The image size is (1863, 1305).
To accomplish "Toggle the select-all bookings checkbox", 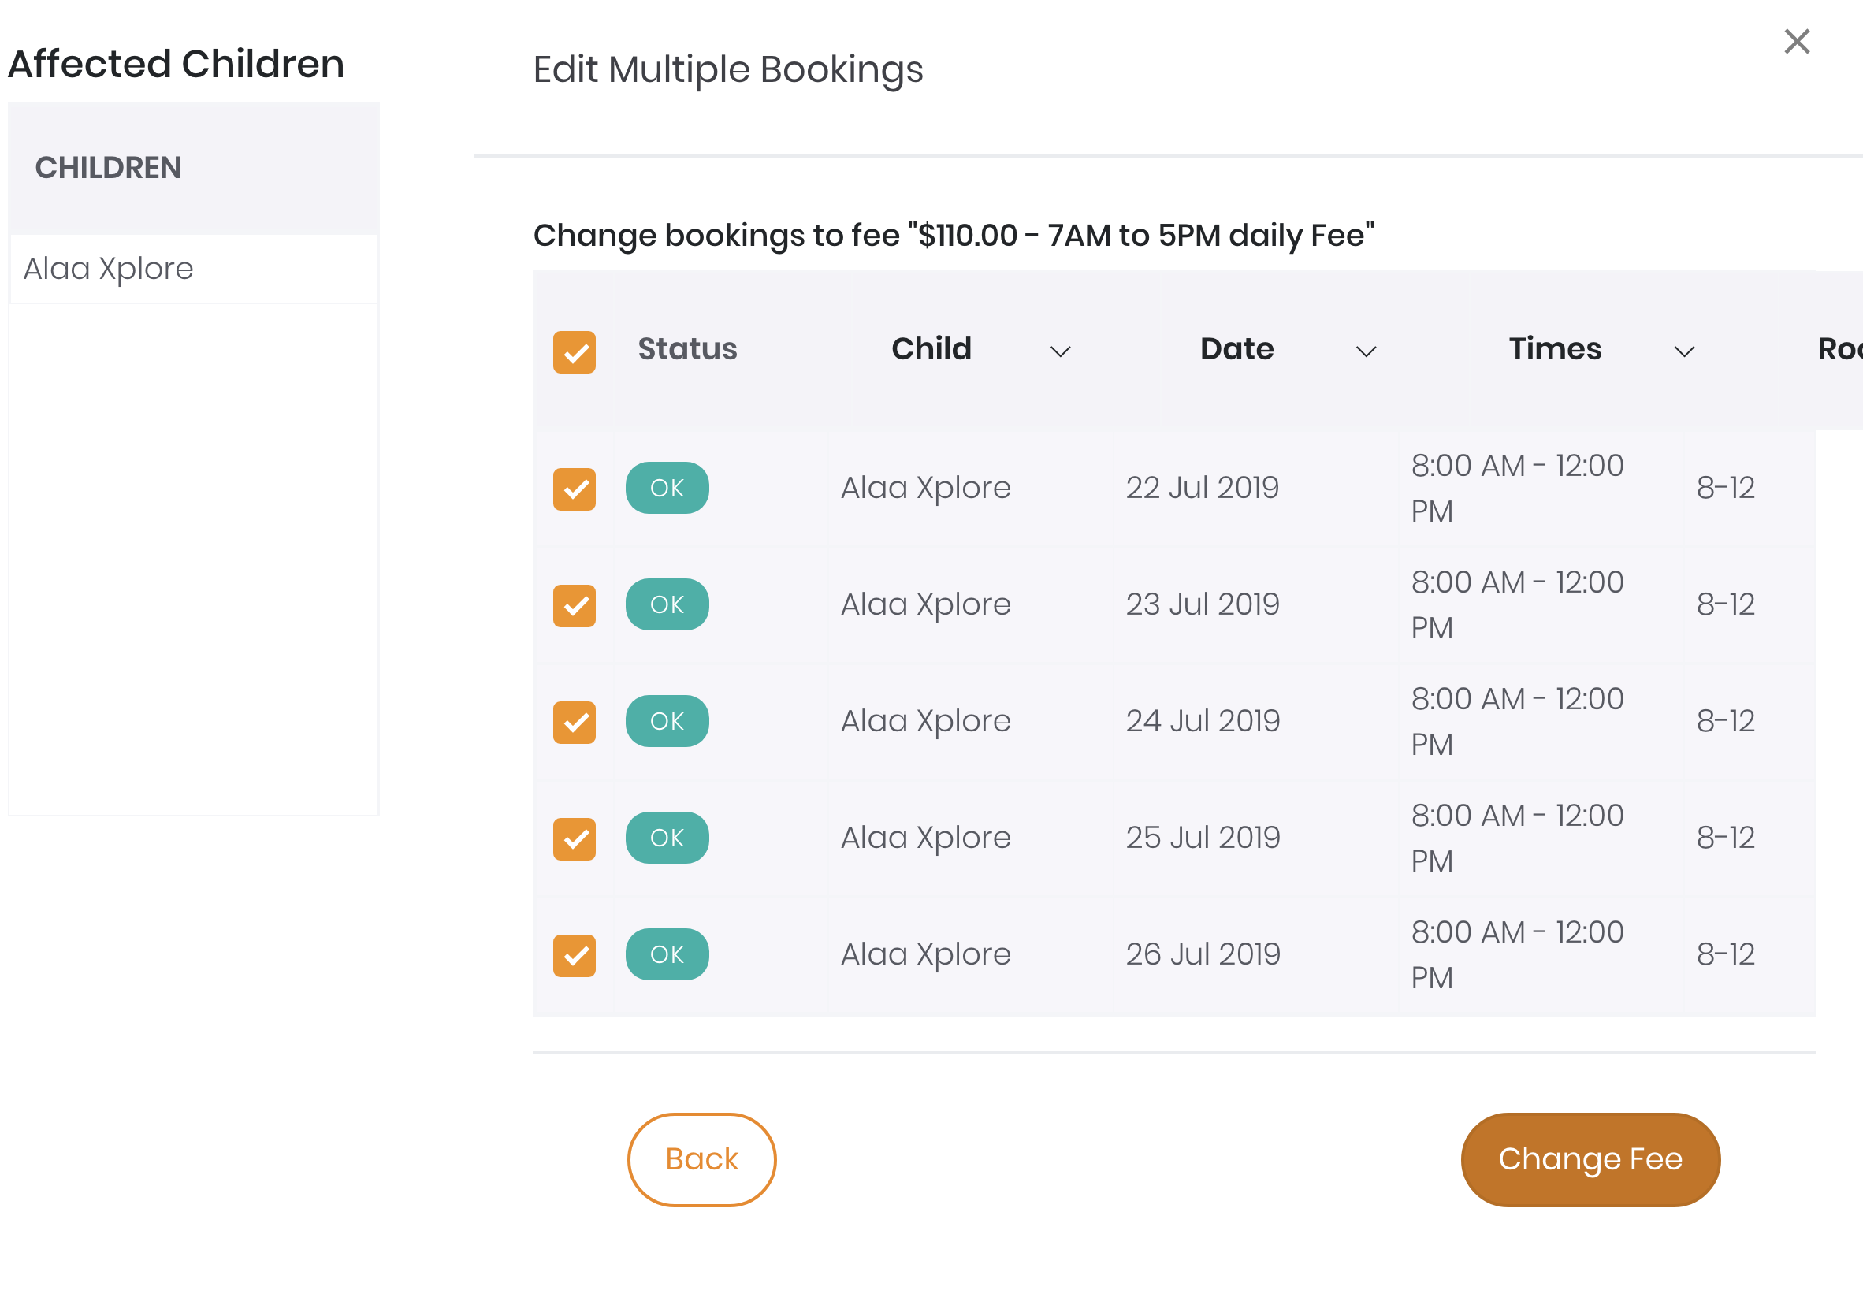I will [x=575, y=352].
